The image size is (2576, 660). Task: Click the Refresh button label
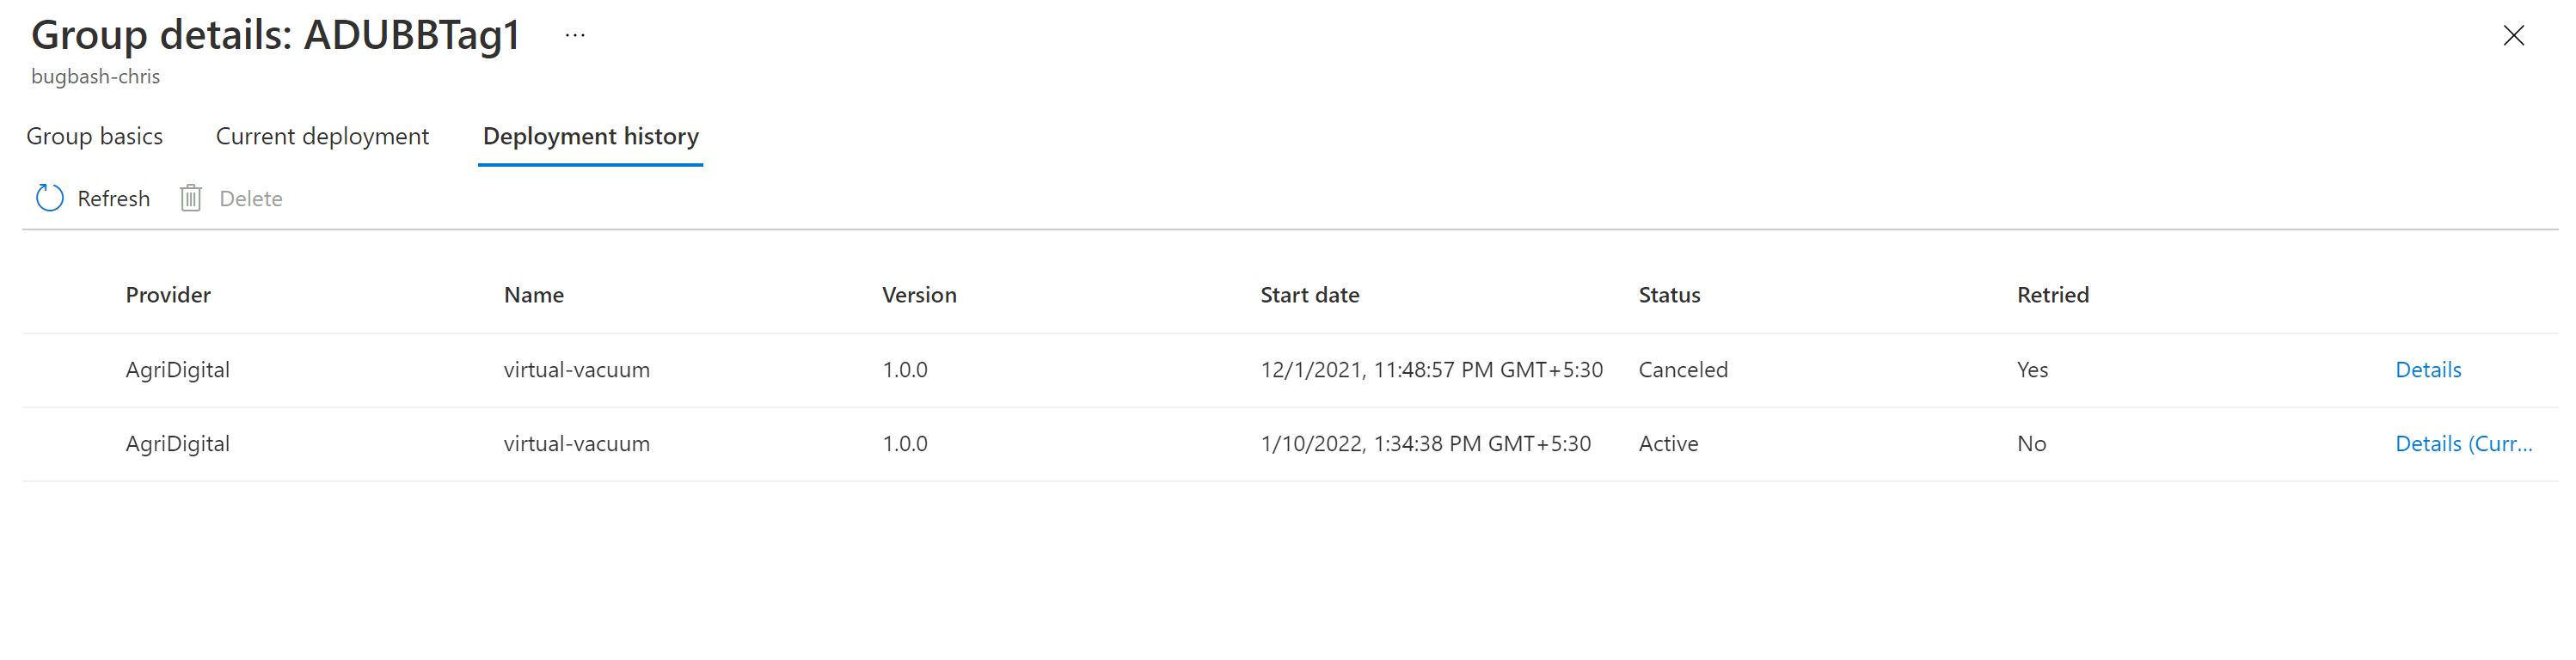[x=114, y=199]
